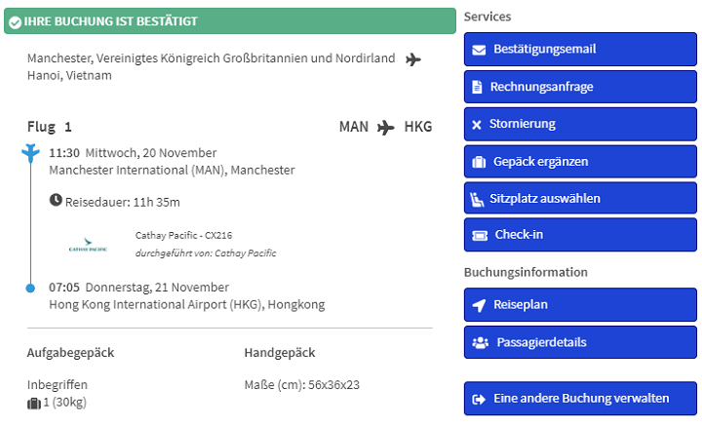Choose a seat via Sitzplatz auswählen
This screenshot has width=702, height=426.
coord(580,199)
